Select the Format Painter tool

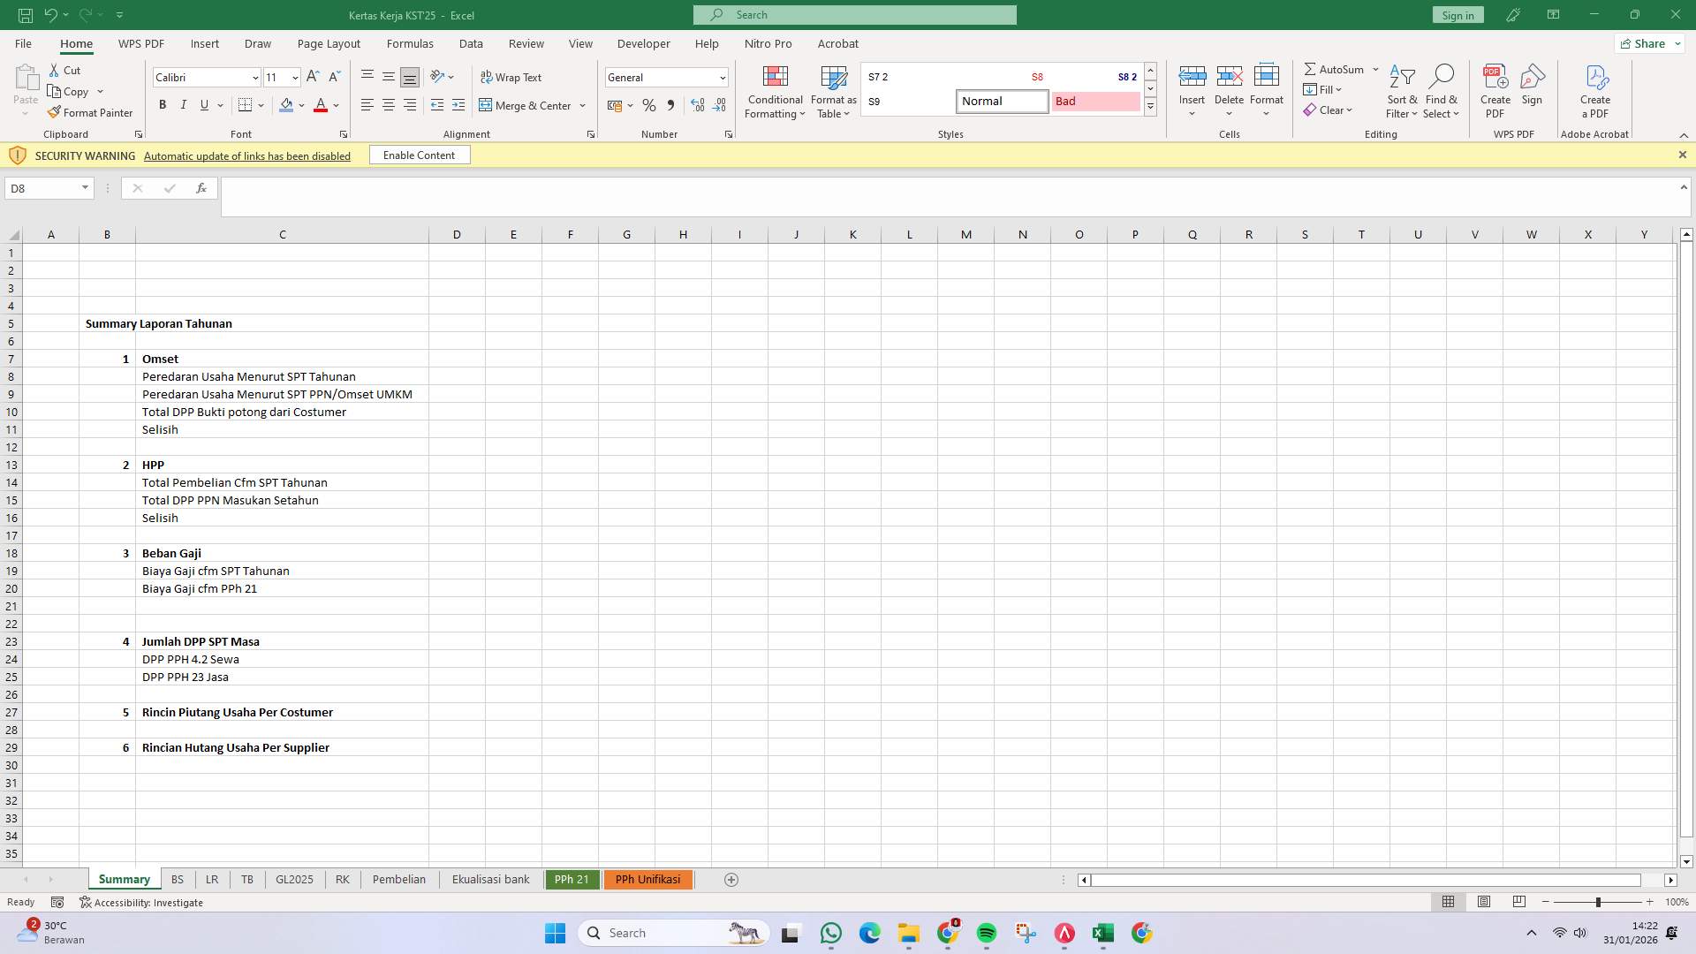pyautogui.click(x=90, y=112)
